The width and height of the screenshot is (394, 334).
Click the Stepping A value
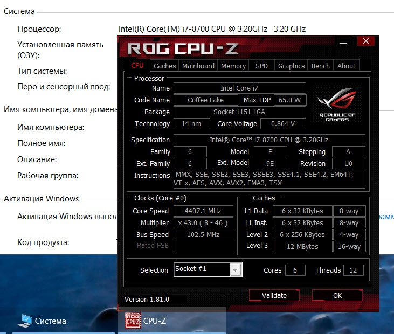348,152
